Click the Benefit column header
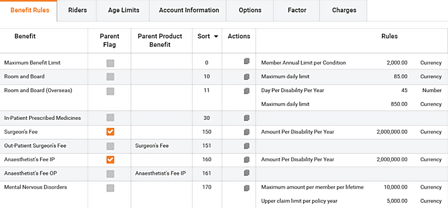448x208 pixels. 25,36
